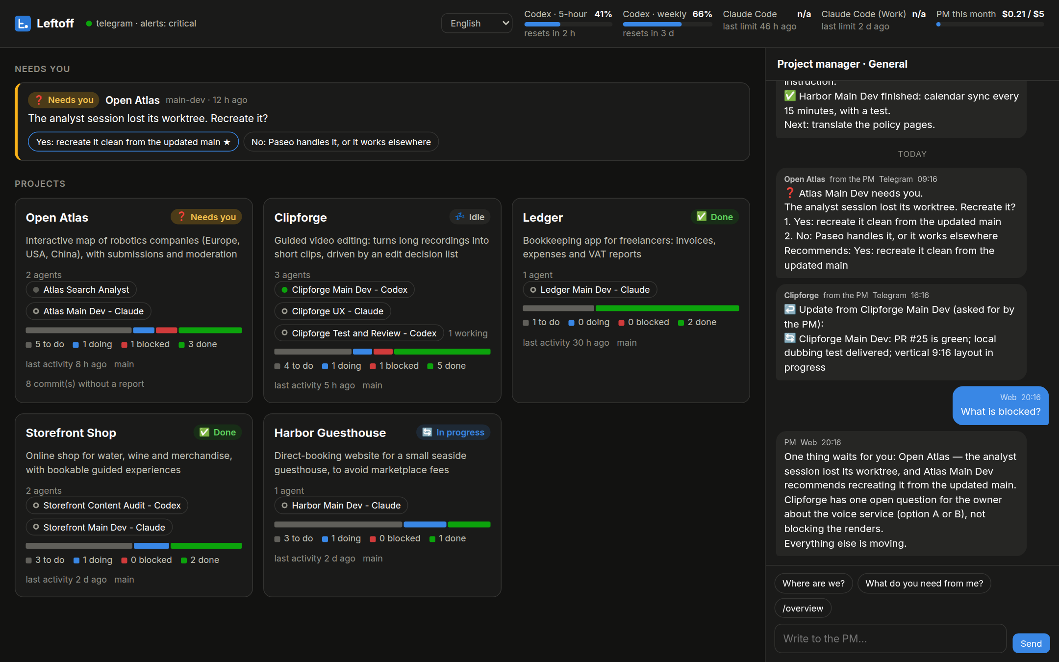Open Clipforge Test and Review - Codex agent
The height and width of the screenshot is (662, 1059).
[x=359, y=333]
